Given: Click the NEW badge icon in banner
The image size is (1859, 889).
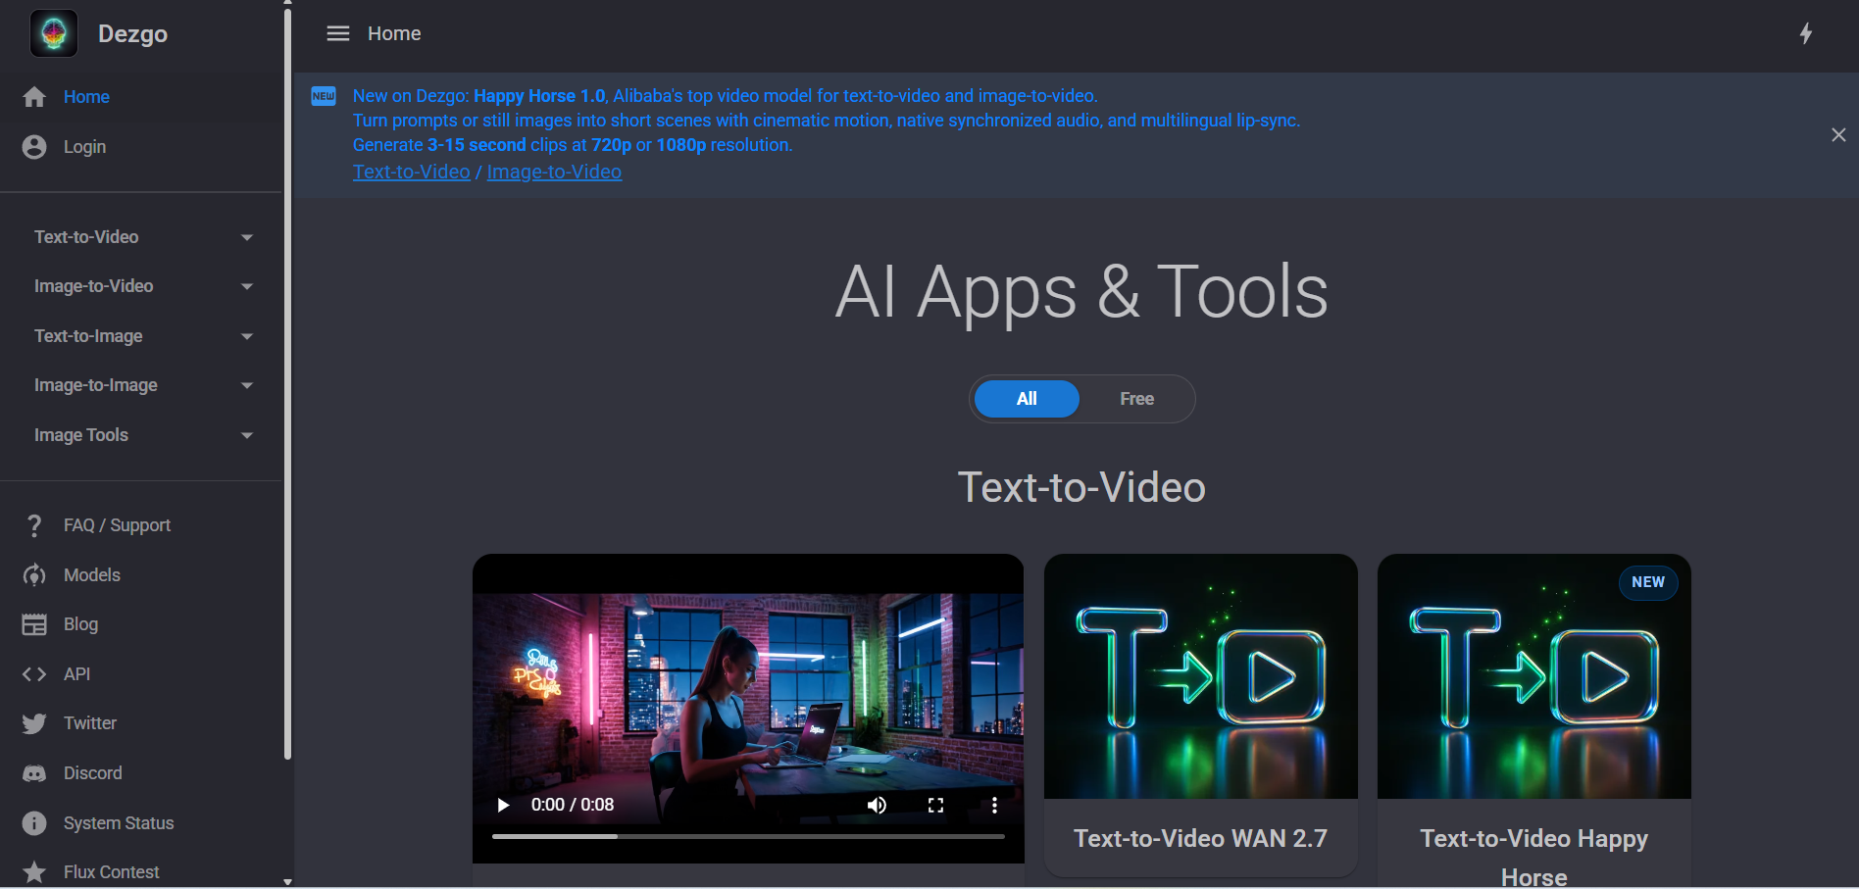Looking at the screenshot, I should pyautogui.click(x=324, y=96).
